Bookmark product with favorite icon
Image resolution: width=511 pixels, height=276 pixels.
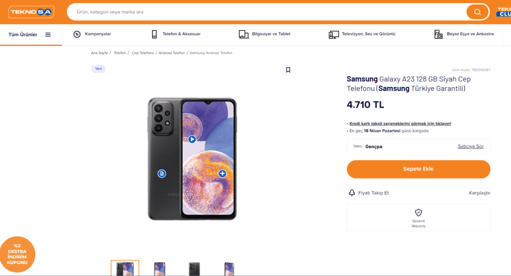288,70
